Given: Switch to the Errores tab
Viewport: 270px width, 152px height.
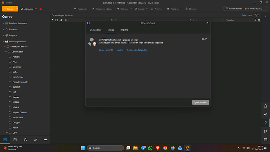Looking at the screenshot, I should (x=111, y=30).
